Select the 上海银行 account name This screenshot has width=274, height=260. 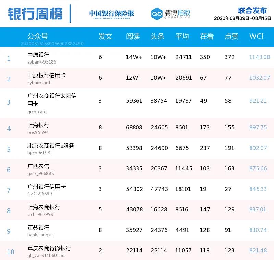38,125
